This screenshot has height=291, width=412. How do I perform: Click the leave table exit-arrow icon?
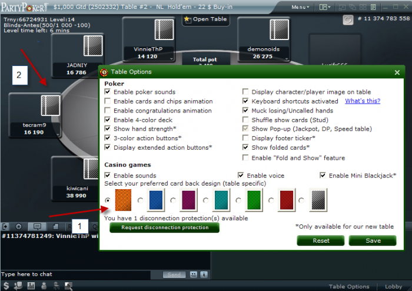tap(5, 226)
